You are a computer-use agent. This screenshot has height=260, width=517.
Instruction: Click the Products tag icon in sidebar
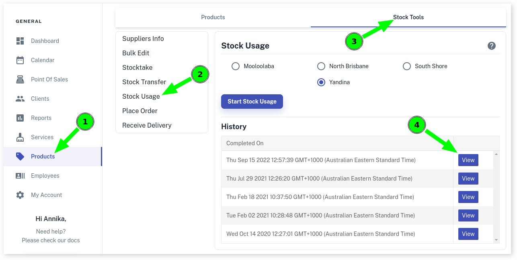19,156
